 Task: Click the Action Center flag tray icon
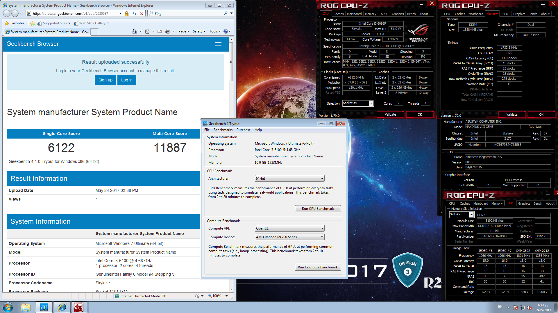(516, 307)
